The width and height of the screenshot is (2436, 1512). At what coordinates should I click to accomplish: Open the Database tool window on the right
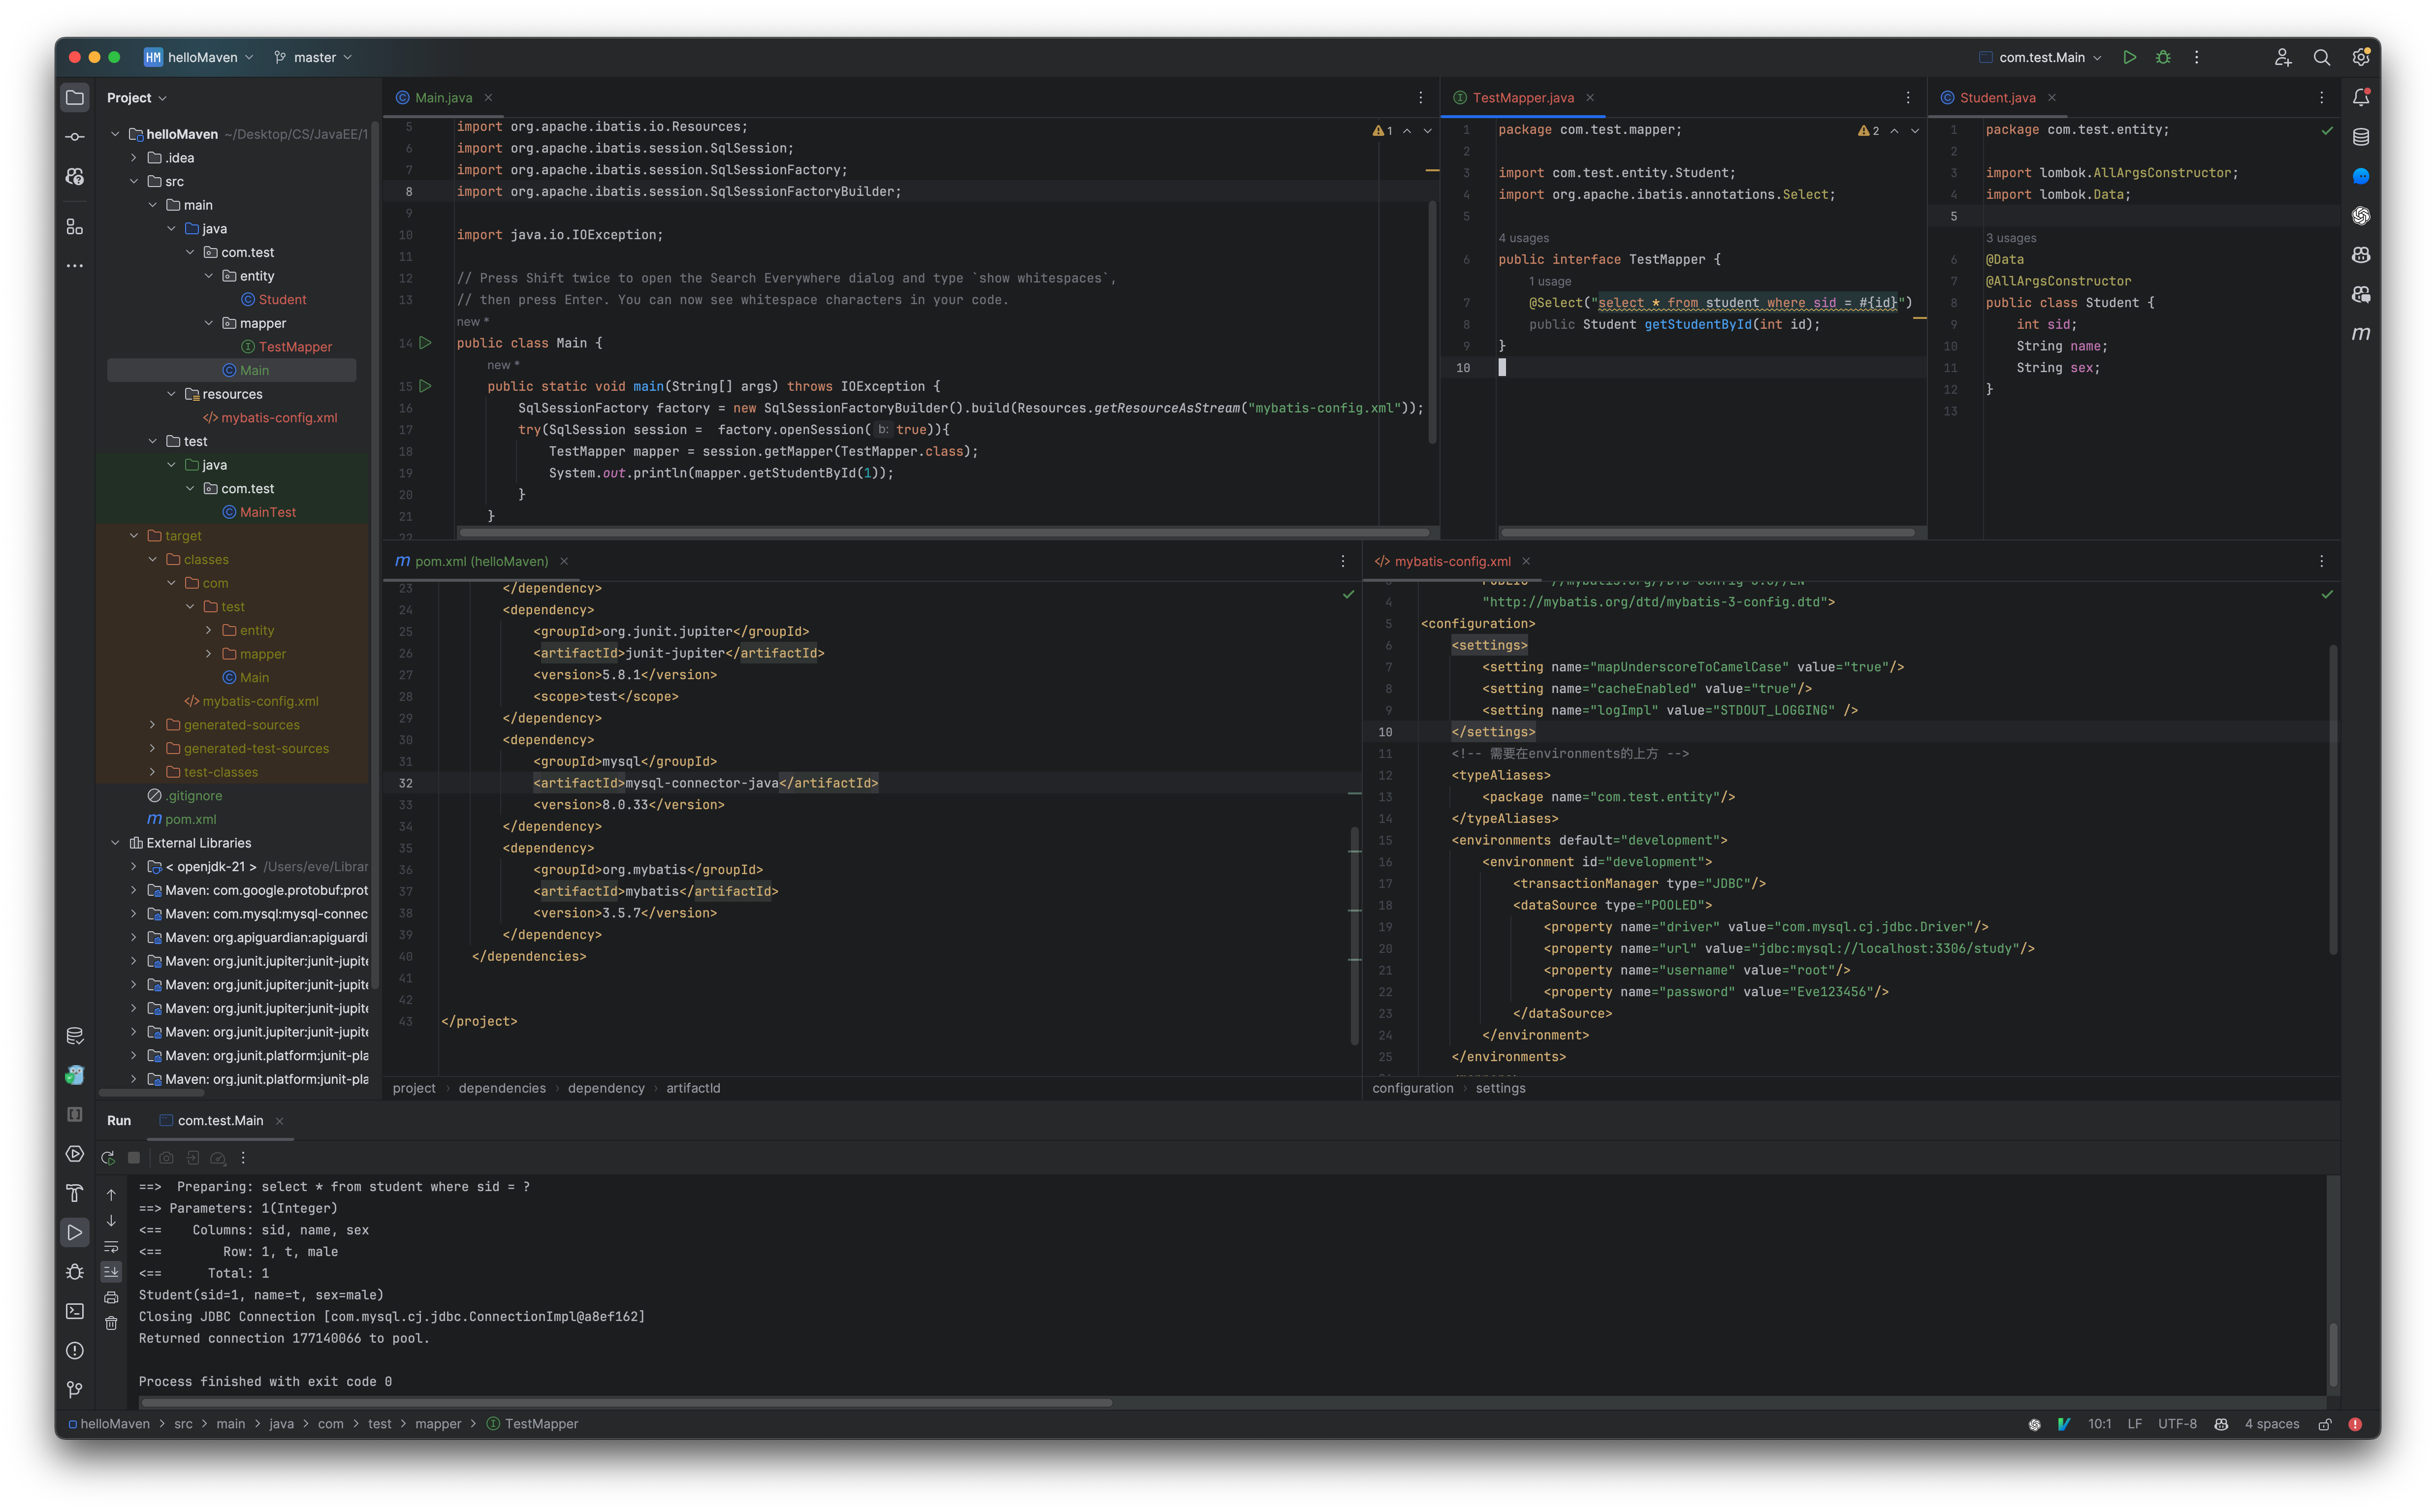pos(2362,136)
